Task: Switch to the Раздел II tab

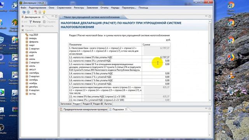Action: point(87,104)
